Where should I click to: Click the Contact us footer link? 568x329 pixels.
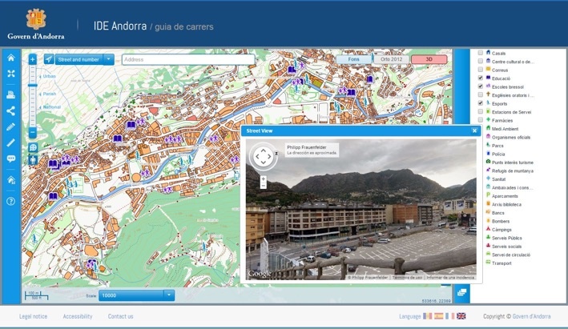pos(120,316)
